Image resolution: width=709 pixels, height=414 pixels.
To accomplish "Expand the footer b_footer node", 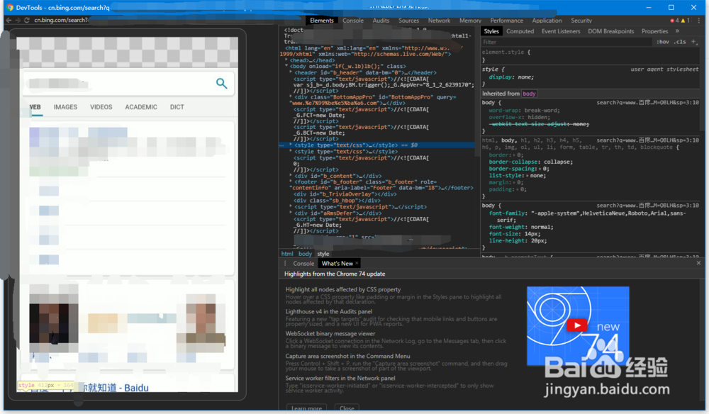I will click(x=291, y=181).
